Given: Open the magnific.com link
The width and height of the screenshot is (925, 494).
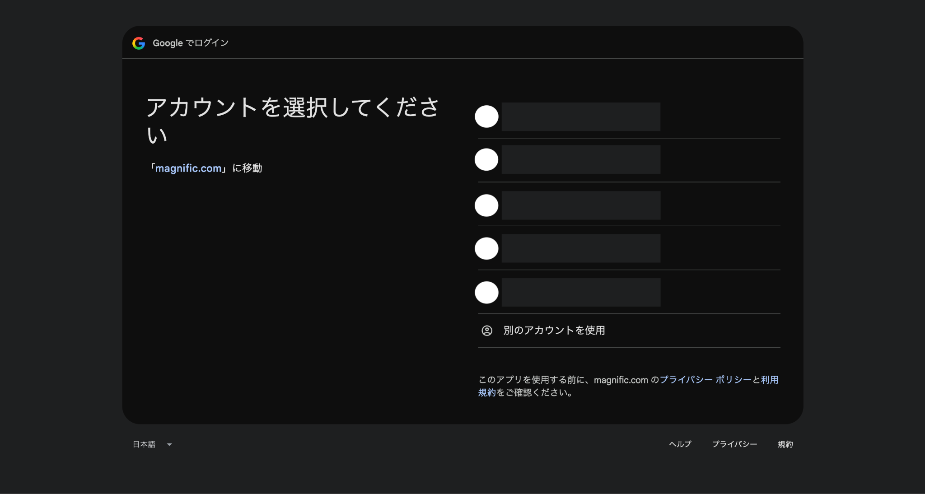Looking at the screenshot, I should coord(188,168).
